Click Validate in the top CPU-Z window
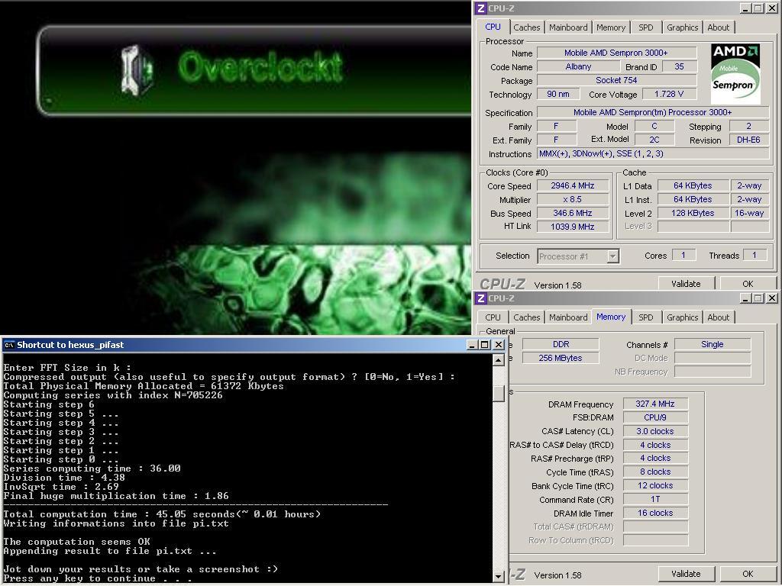Viewport: 782px width, 586px height. [686, 284]
